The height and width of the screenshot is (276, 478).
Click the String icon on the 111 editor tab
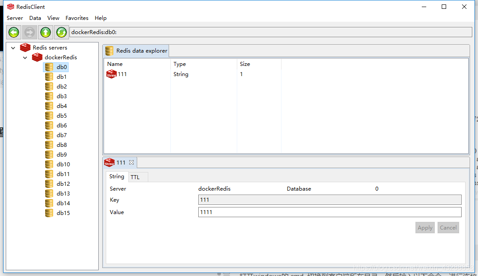coord(109,163)
